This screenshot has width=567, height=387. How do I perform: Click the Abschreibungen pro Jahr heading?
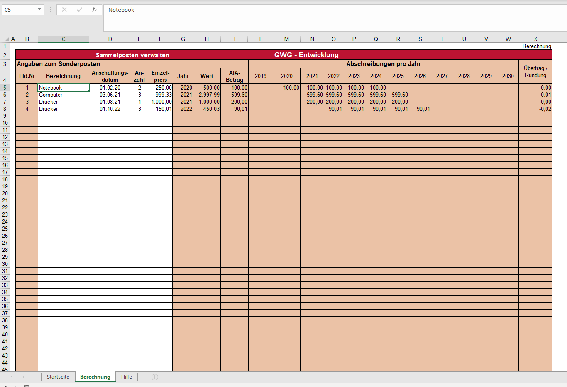pyautogui.click(x=384, y=64)
